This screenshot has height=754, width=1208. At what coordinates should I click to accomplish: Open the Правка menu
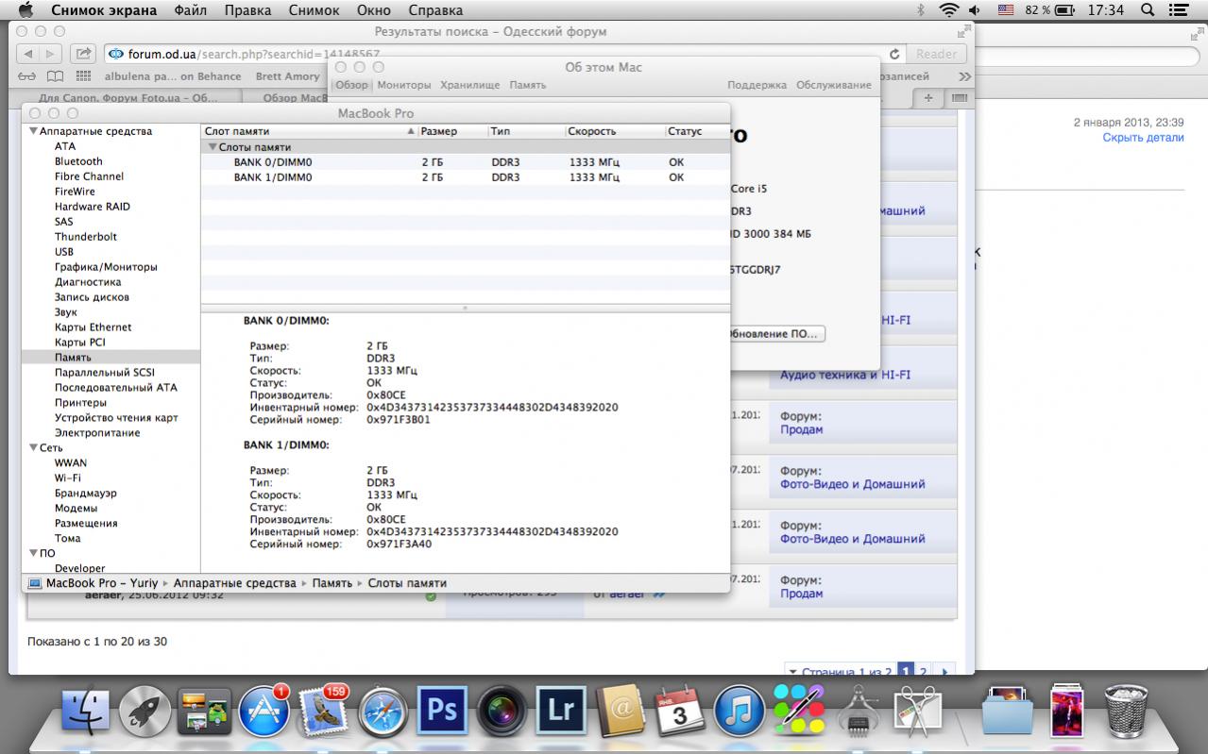[248, 10]
